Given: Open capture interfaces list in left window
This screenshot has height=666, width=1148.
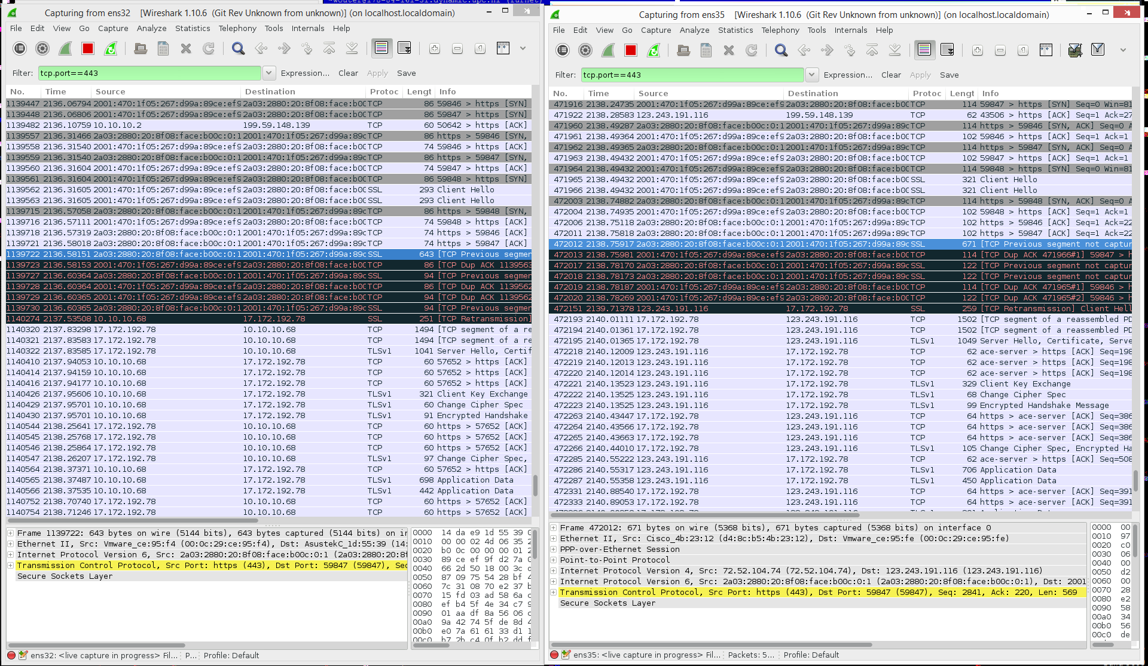Looking at the screenshot, I should click(x=20, y=49).
